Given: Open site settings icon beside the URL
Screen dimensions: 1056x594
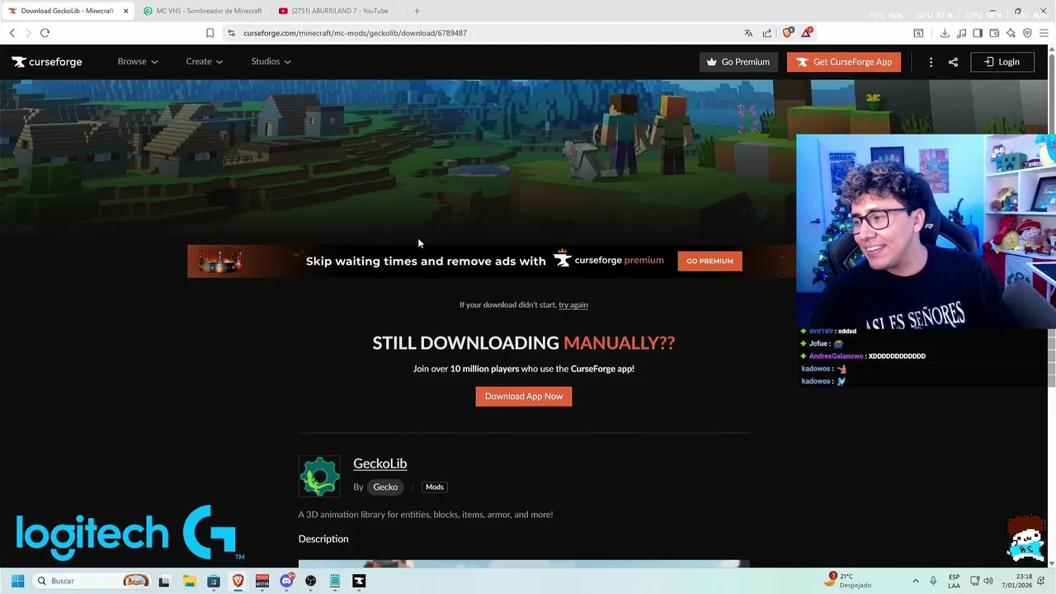Looking at the screenshot, I should [232, 33].
